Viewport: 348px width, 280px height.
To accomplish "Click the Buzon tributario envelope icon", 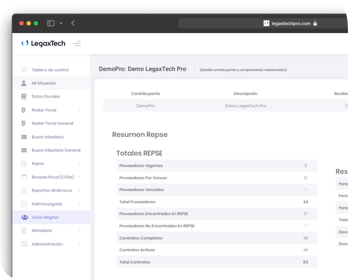I will click(24, 137).
